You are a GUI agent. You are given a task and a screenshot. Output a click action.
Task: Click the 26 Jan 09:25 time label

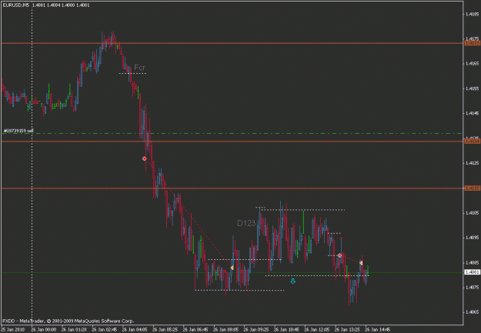[x=256, y=330]
